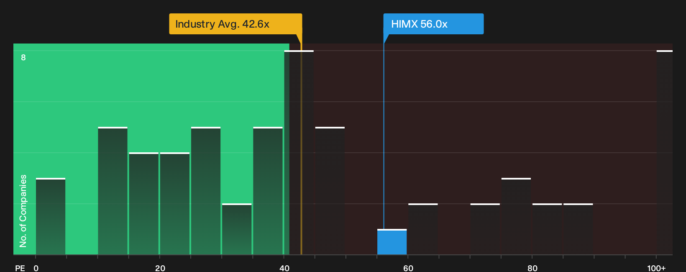The height and width of the screenshot is (272, 686).
Task: Click the histogram bar at PE 25-30
Action: [x=206, y=191]
